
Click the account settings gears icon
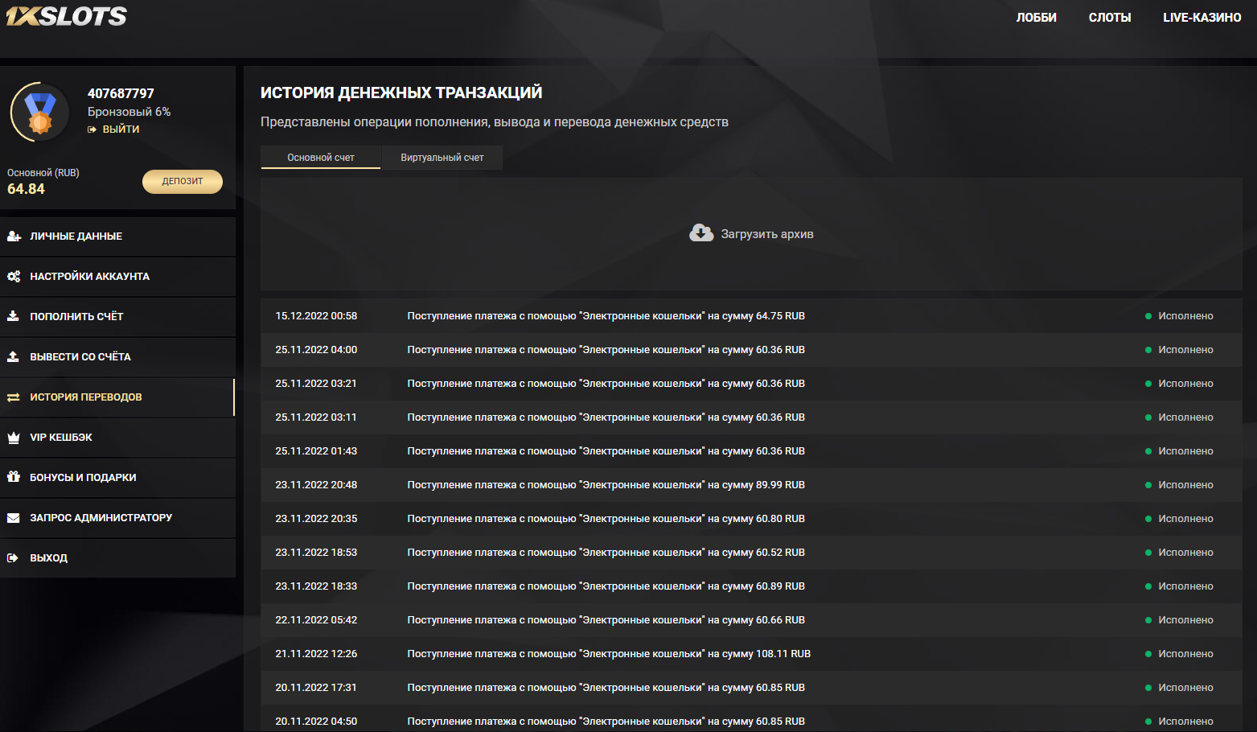click(14, 277)
